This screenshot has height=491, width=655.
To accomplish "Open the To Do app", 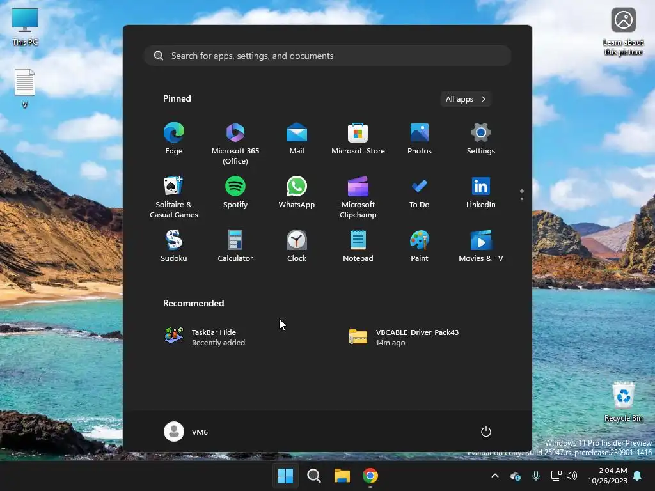I will [420, 192].
